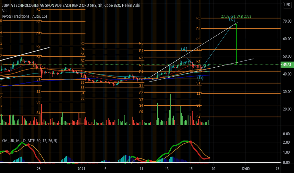Click the 2.00 MACD axis label
294x173 pixels.
pos(286,142)
